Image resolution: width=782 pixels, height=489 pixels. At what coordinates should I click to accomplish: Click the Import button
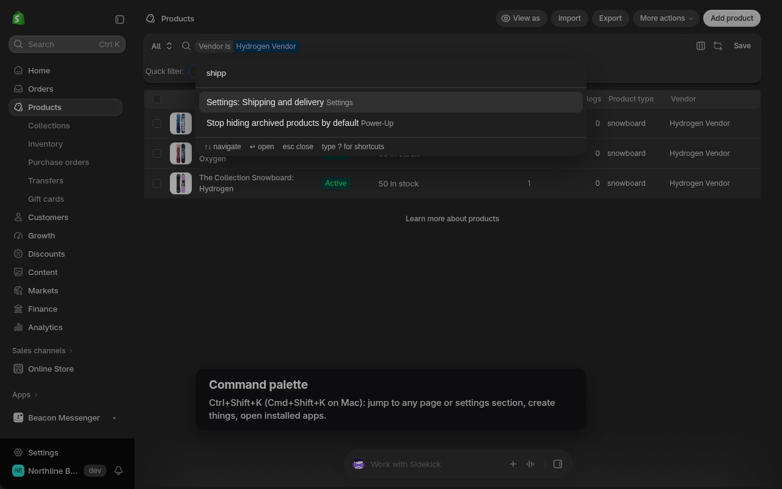tap(569, 18)
